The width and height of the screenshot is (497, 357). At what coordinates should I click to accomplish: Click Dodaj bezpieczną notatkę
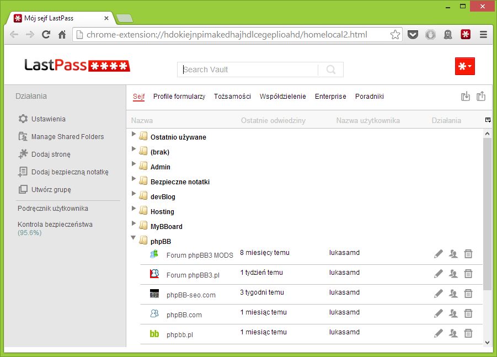(63, 172)
